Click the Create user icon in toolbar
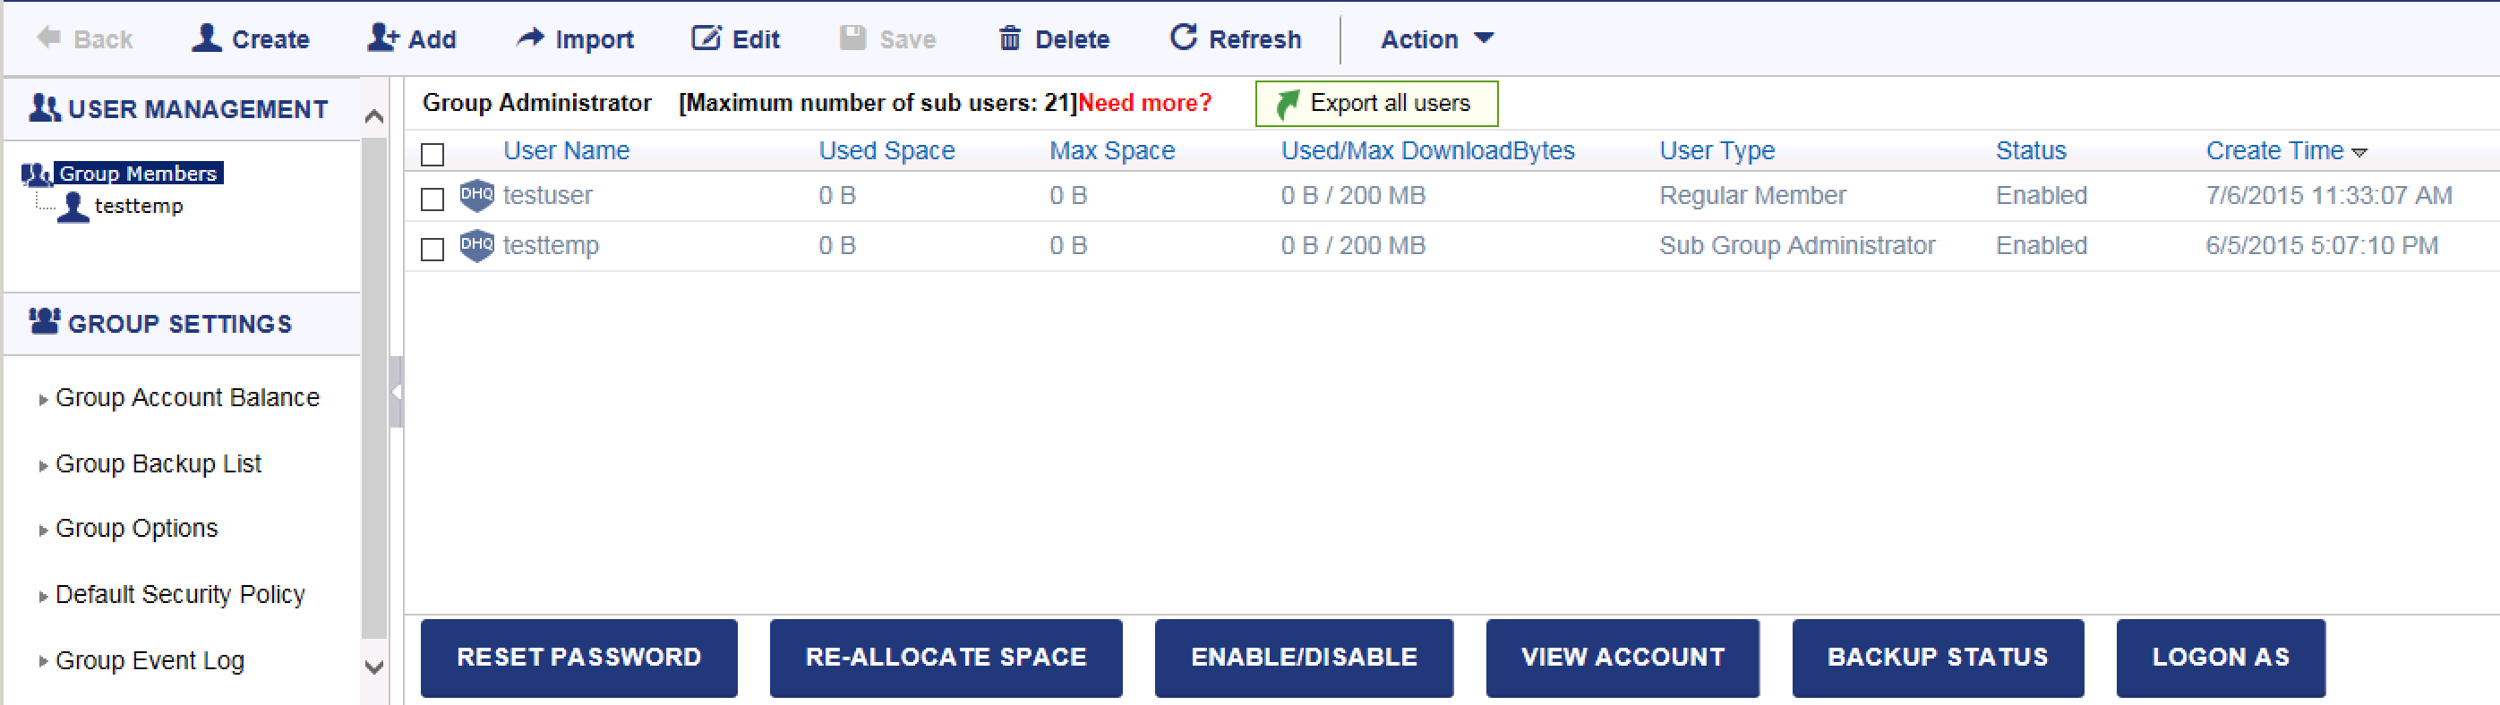This screenshot has width=2500, height=705. click(x=206, y=38)
